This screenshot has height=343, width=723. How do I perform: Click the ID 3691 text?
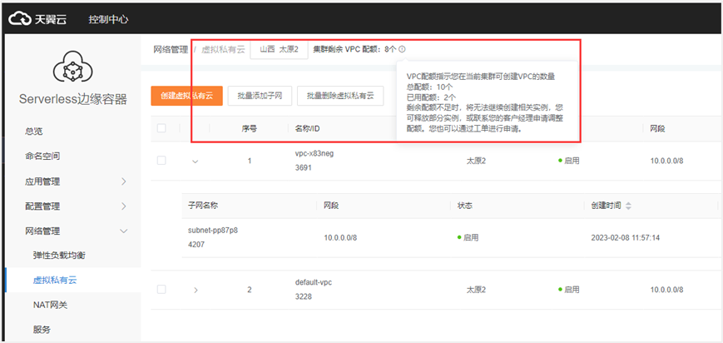pyautogui.click(x=304, y=168)
